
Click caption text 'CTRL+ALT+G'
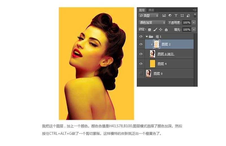(60, 134)
